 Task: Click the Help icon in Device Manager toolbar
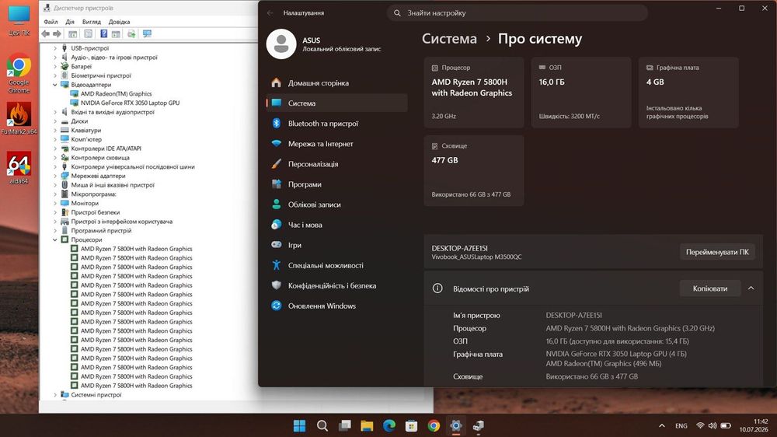[103, 33]
